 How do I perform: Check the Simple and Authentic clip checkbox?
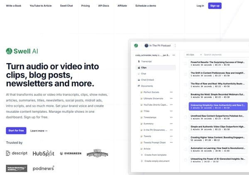coord(186,128)
